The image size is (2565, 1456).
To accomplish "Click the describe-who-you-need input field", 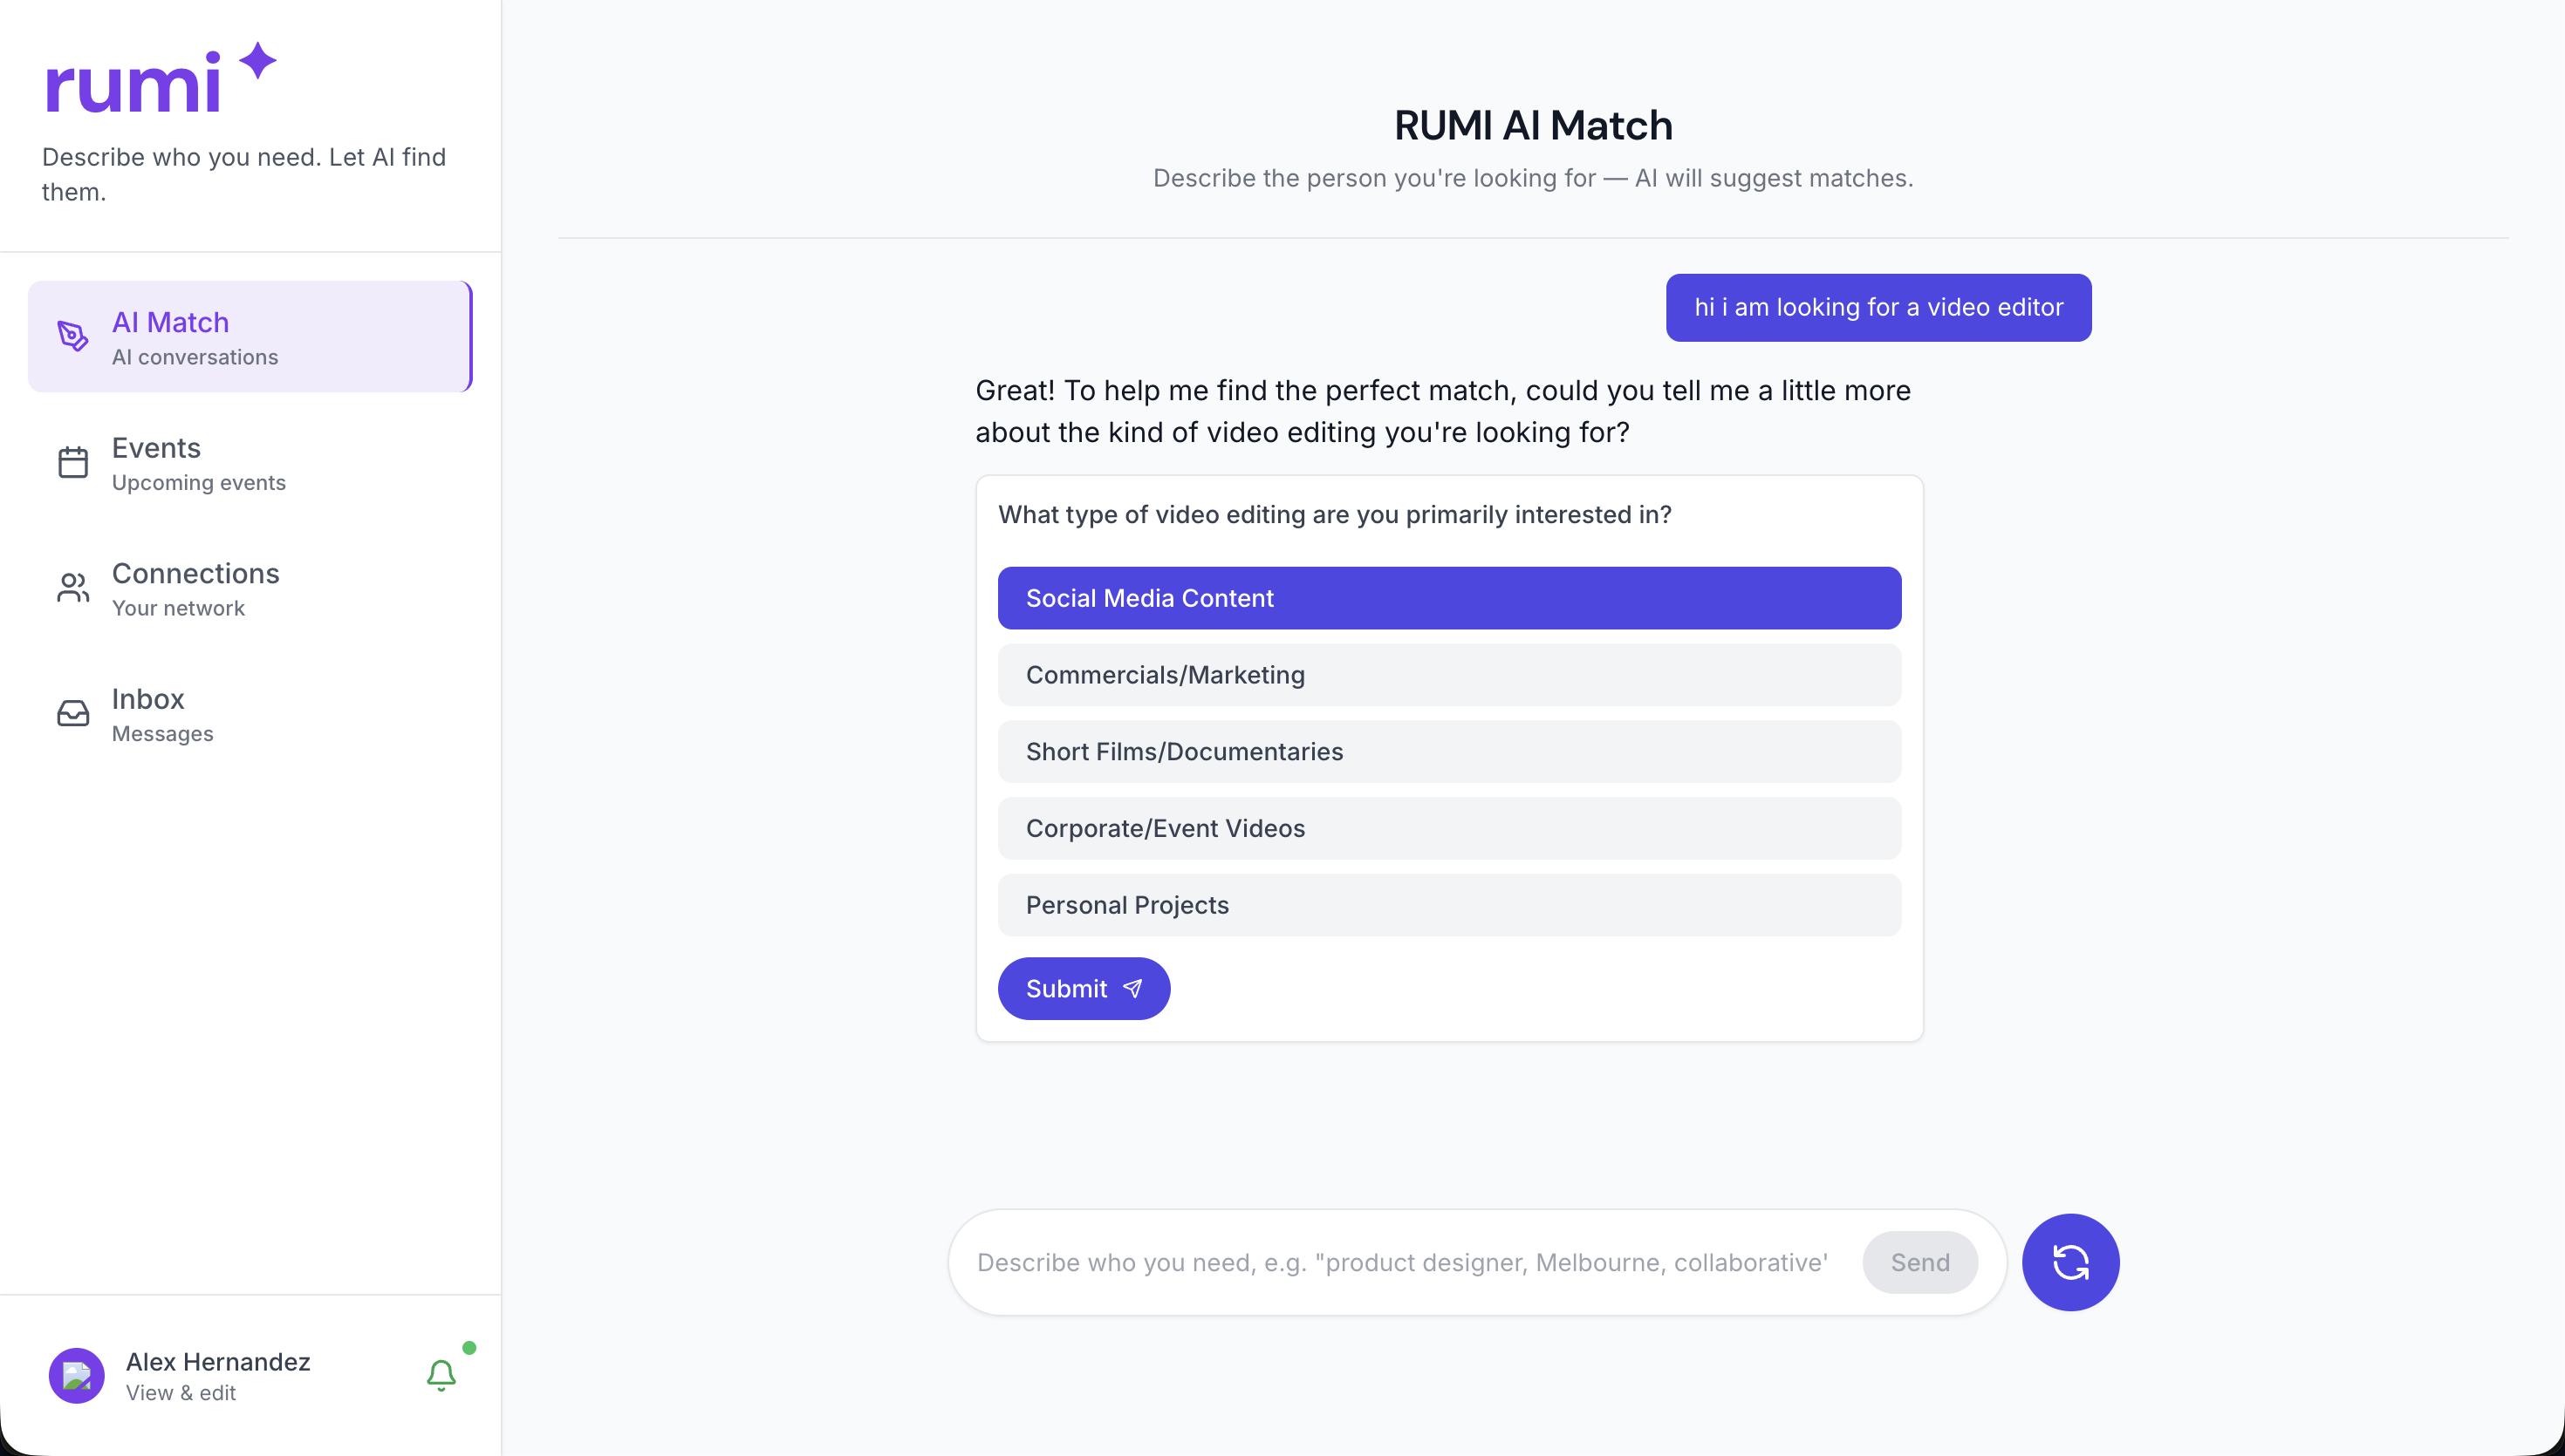I will tap(1400, 1262).
